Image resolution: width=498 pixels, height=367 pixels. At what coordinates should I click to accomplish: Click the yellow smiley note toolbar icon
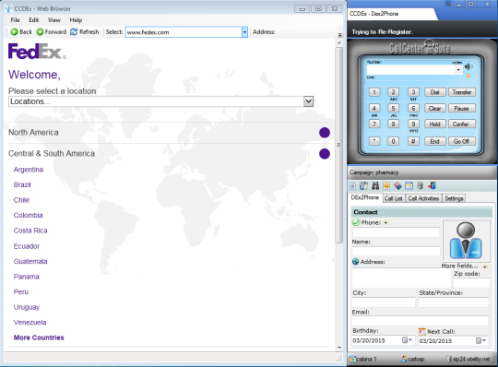pyautogui.click(x=386, y=185)
